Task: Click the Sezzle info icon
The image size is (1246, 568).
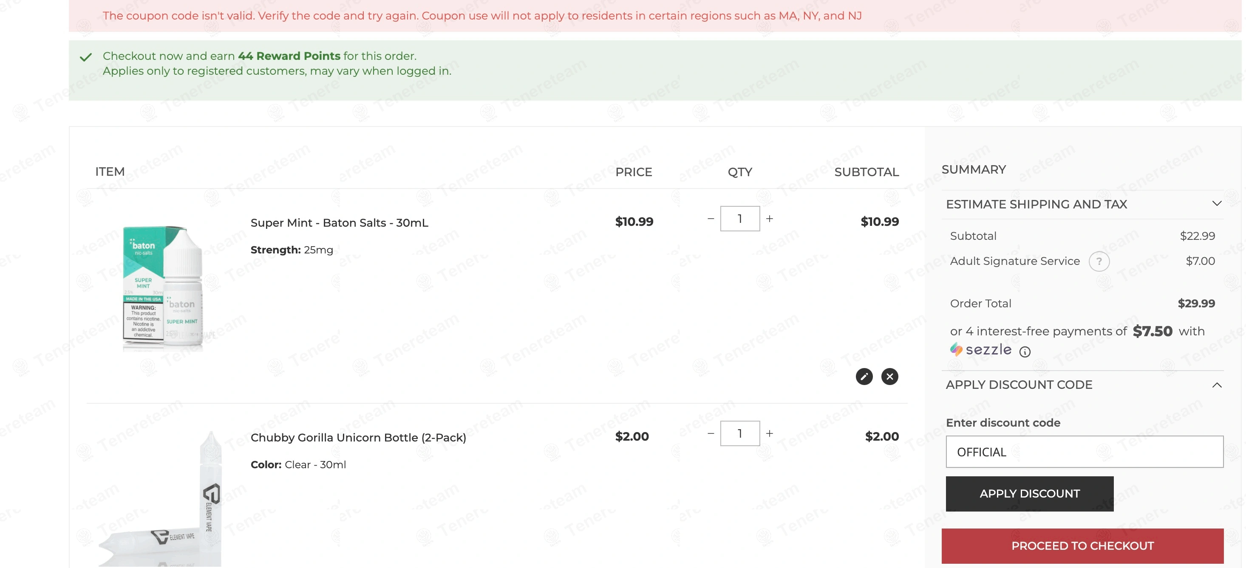Action: tap(1024, 351)
